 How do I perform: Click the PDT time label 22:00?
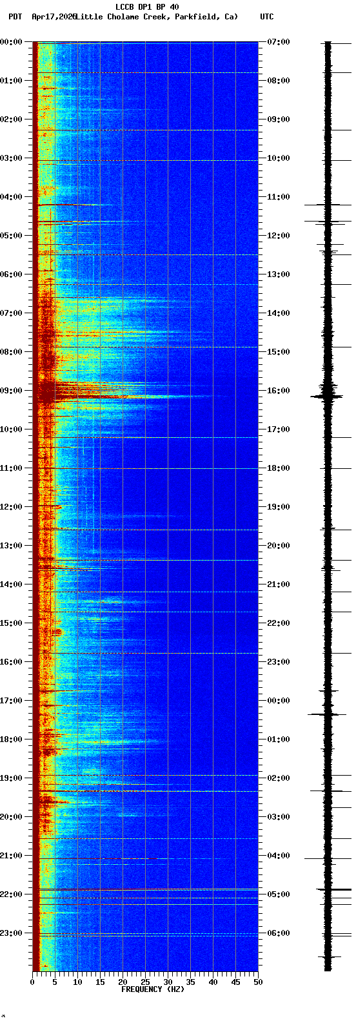pyautogui.click(x=11, y=894)
